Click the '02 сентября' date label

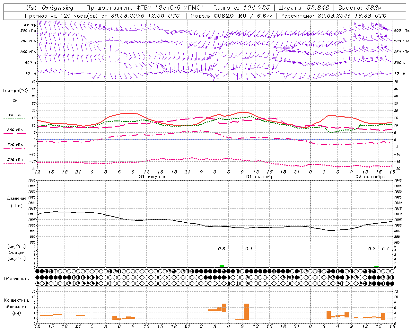(x=371, y=177)
